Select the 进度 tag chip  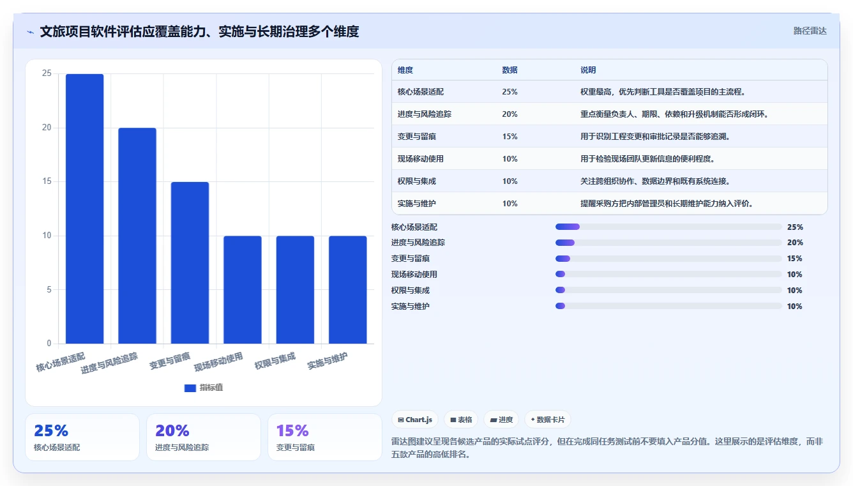tap(501, 420)
